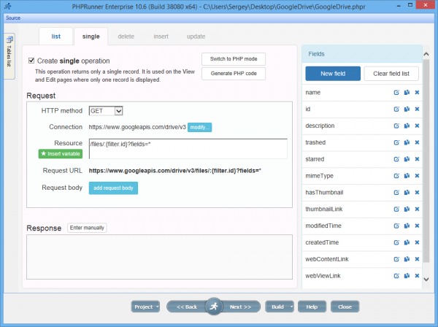Open Help from the bottom bar

click(312, 307)
